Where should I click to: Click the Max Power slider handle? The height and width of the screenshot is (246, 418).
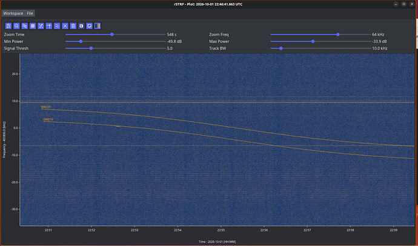313,42
